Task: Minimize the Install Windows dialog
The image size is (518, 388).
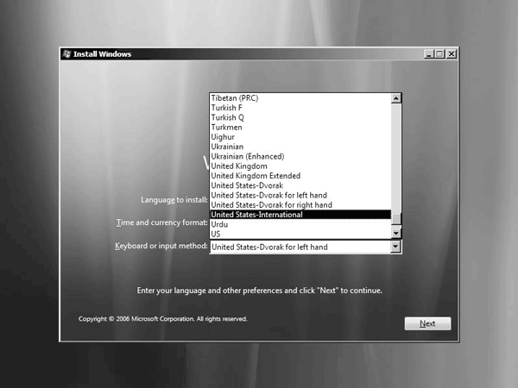Action: [x=428, y=53]
